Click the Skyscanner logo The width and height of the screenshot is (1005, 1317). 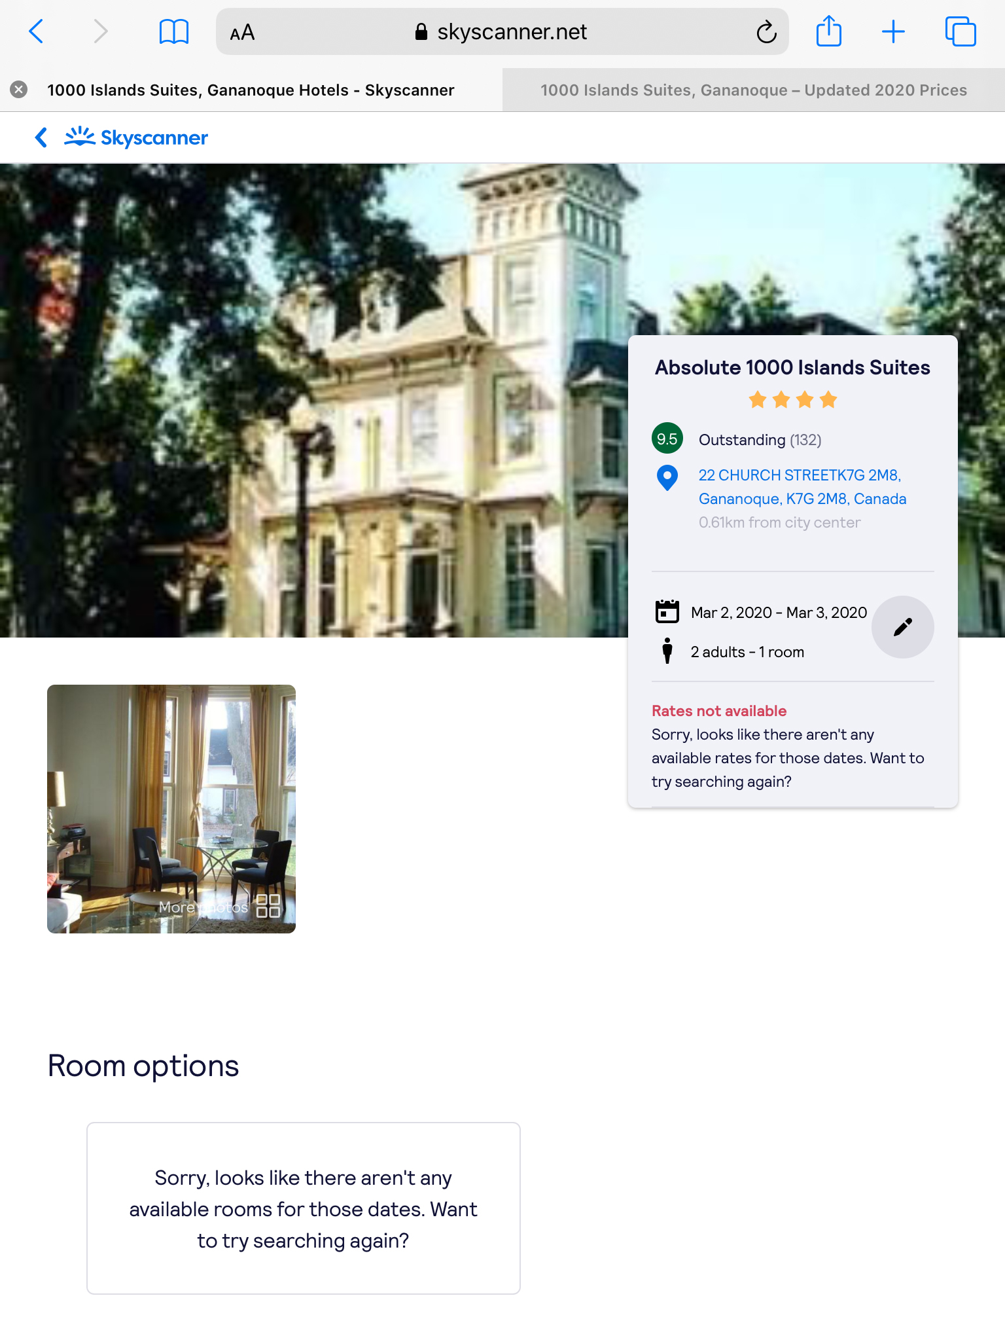(x=136, y=137)
